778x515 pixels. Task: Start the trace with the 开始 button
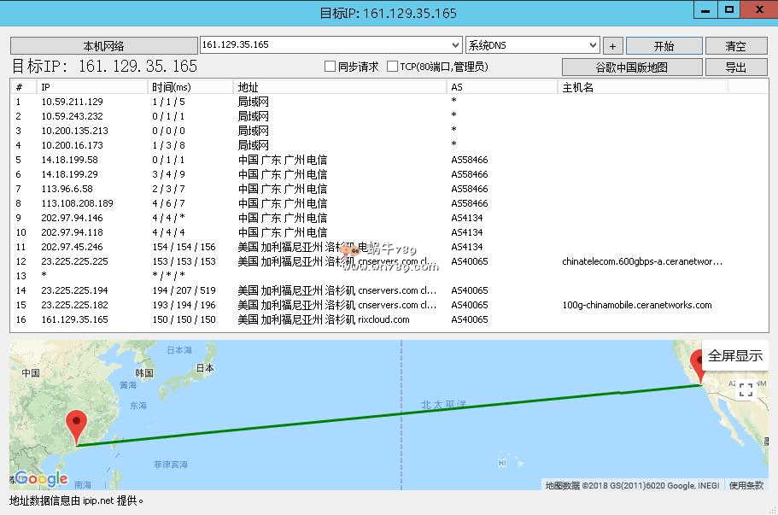click(664, 46)
